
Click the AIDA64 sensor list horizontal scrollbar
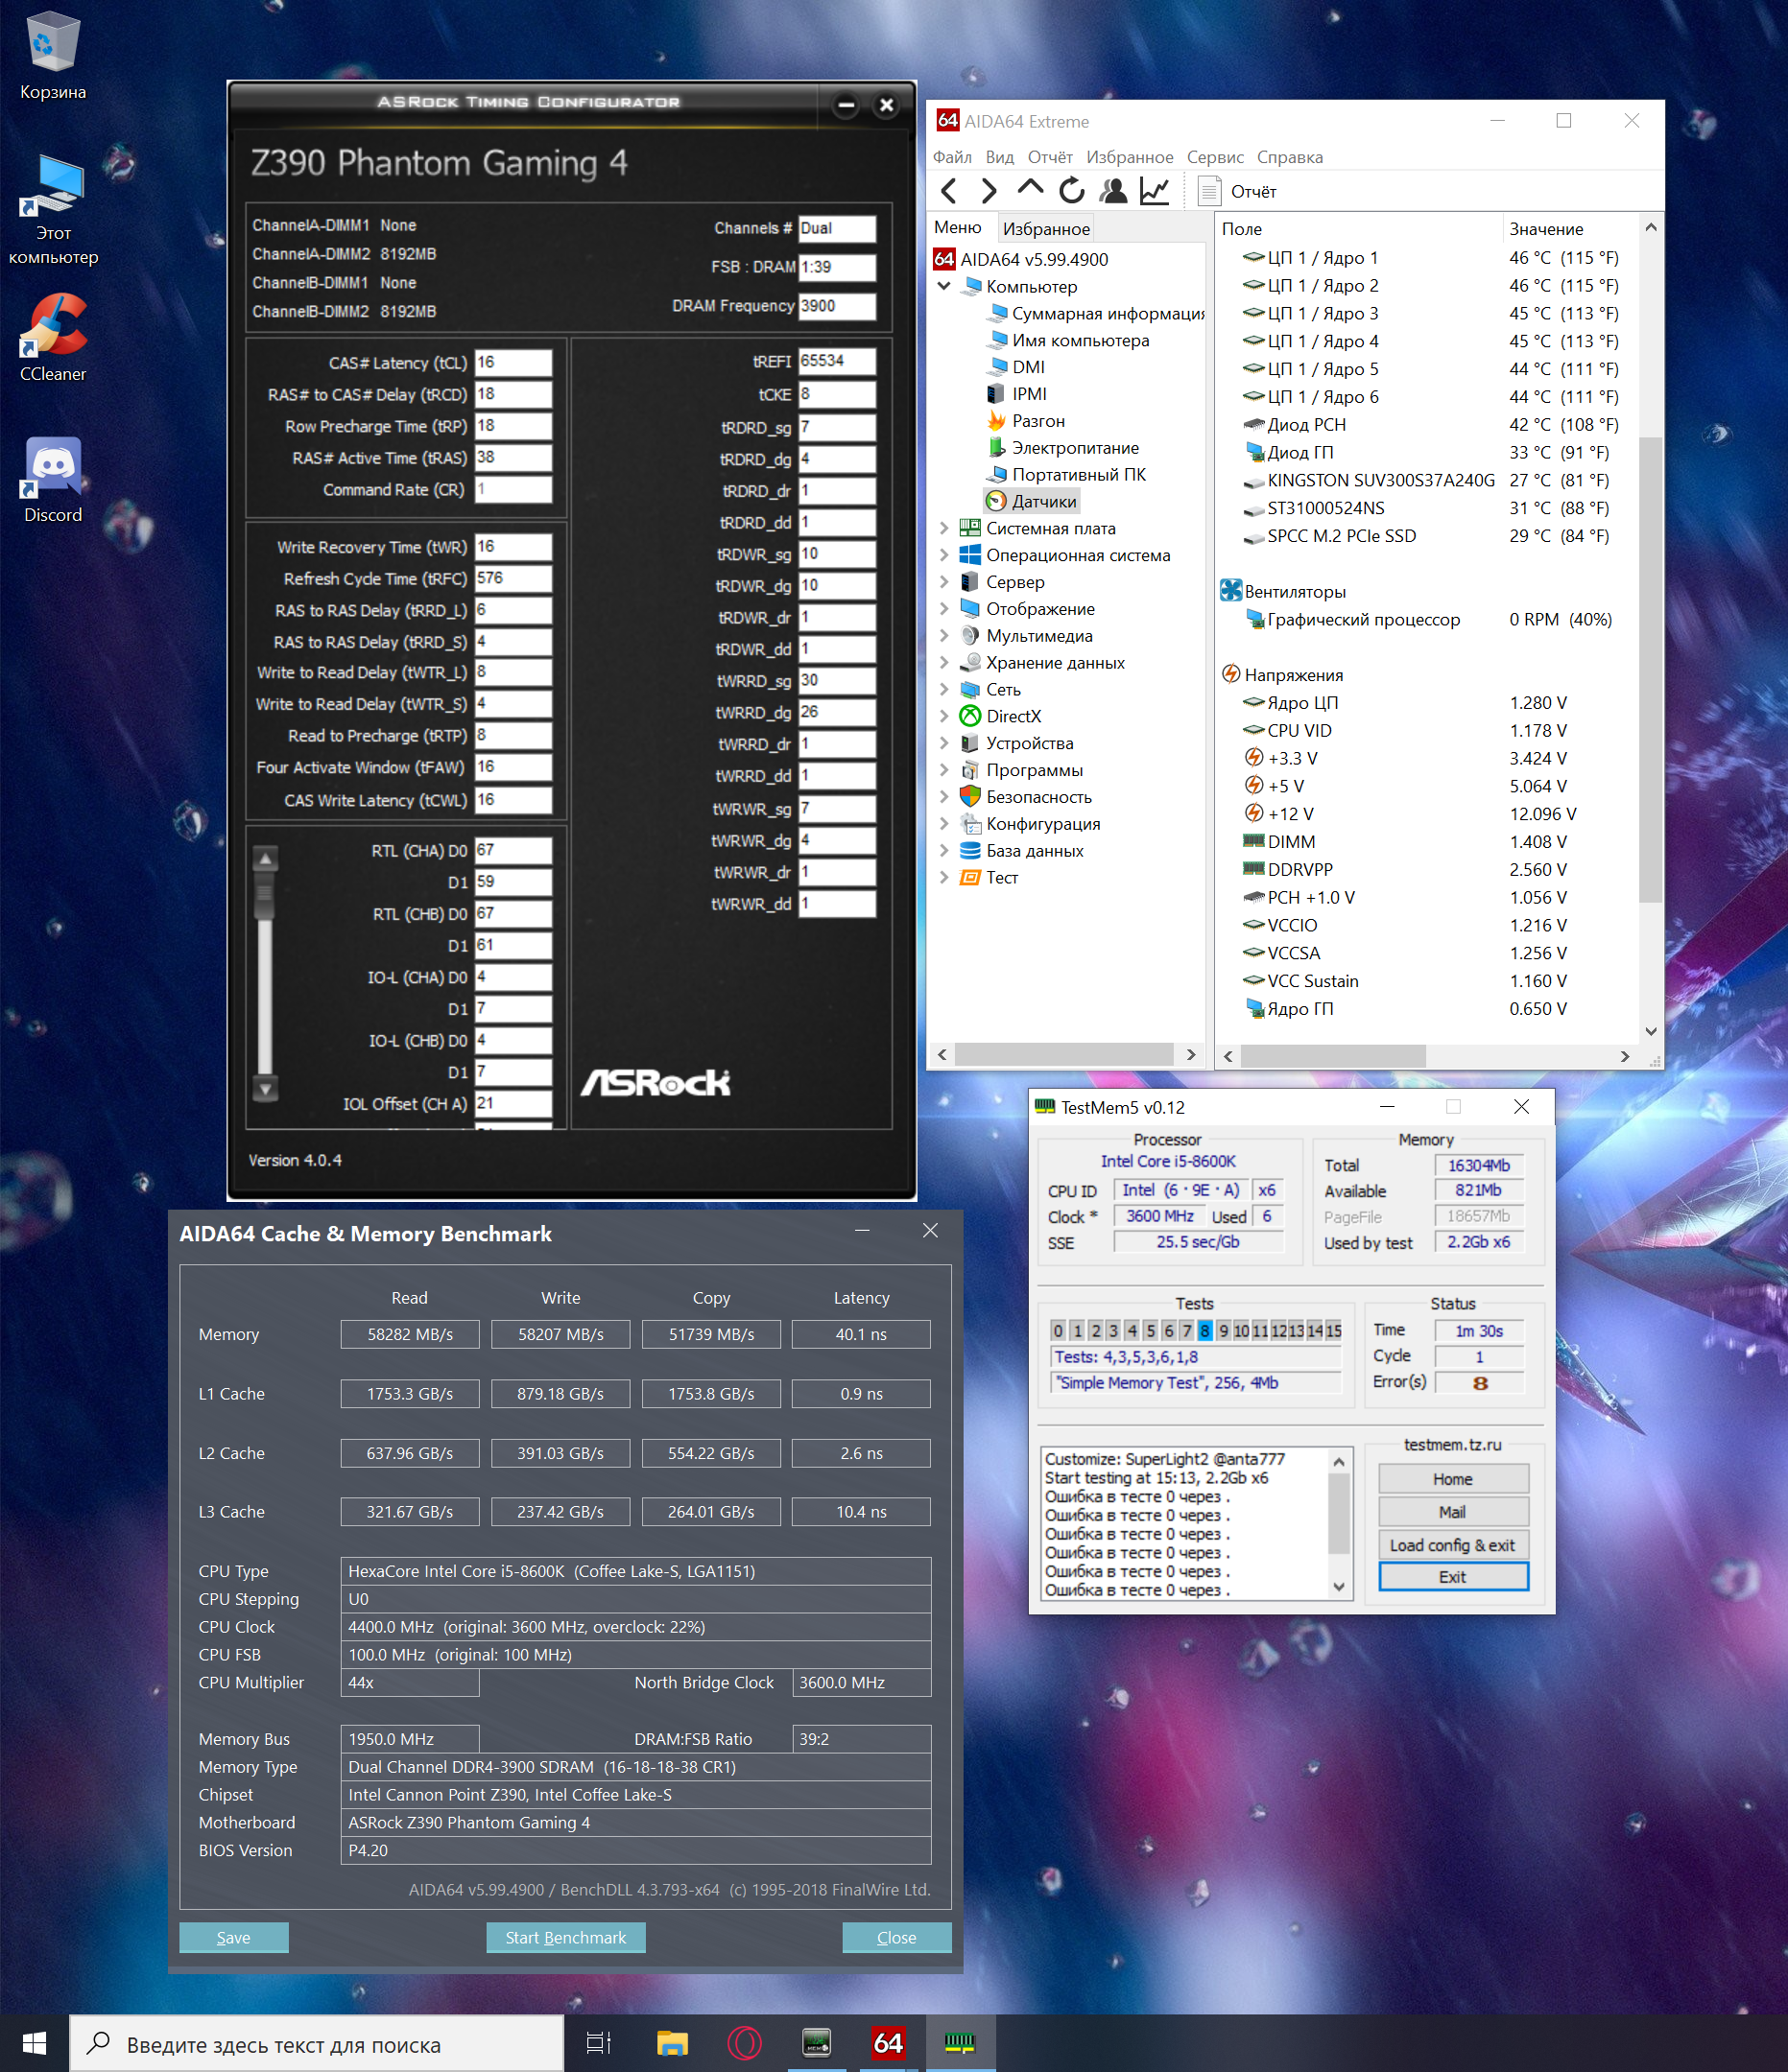(1334, 1056)
